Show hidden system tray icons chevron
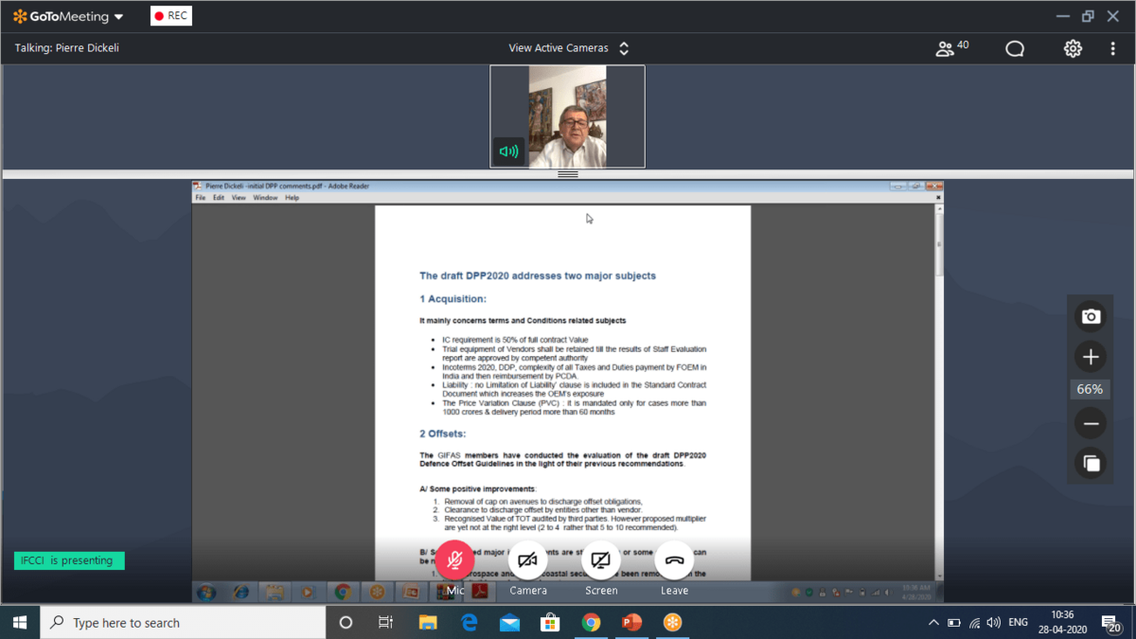 coord(933,623)
